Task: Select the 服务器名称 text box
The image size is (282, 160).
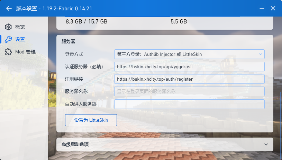Action: click(189, 91)
